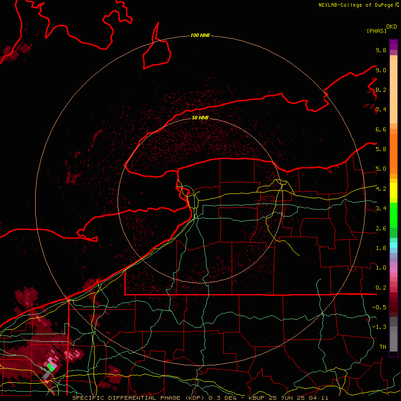The height and width of the screenshot is (401, 401).
Task: Click the bright green radar echo pixel
Action: 50,368
